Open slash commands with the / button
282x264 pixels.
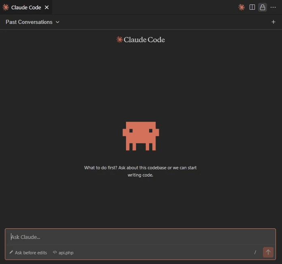pos(255,252)
